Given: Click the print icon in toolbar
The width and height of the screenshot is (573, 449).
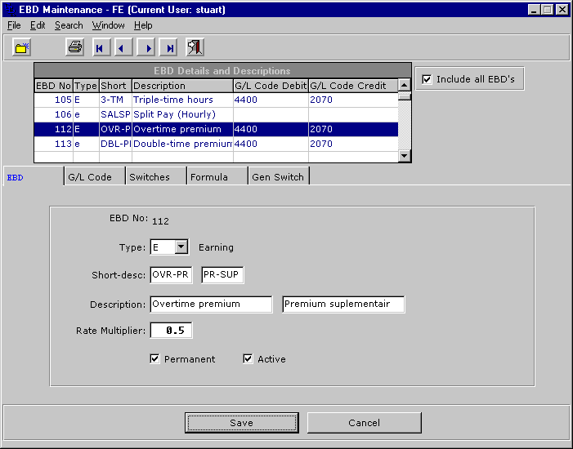Looking at the screenshot, I should pos(74,47).
